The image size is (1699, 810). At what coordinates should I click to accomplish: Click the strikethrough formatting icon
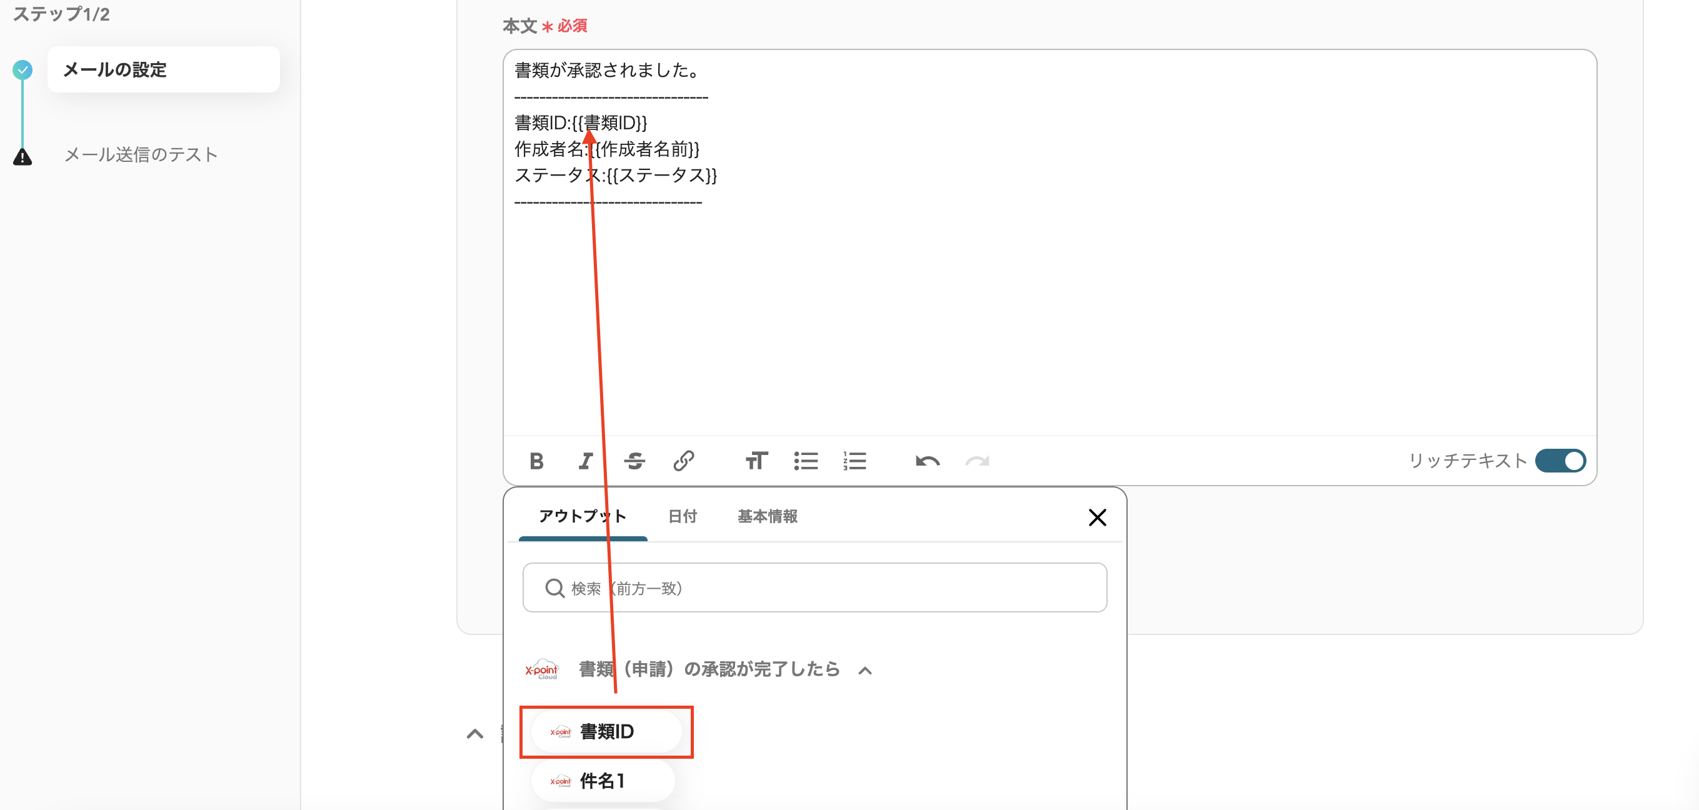(x=634, y=461)
